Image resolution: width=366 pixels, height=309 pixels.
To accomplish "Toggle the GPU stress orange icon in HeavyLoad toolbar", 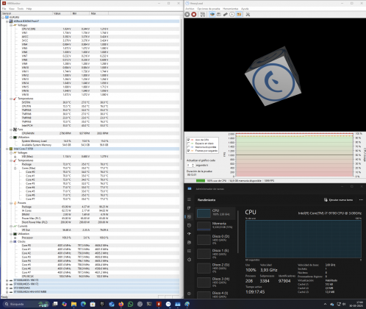I will tap(239, 15).
